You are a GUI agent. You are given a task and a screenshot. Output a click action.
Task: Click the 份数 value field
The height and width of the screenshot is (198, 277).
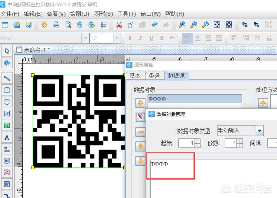tap(231, 143)
